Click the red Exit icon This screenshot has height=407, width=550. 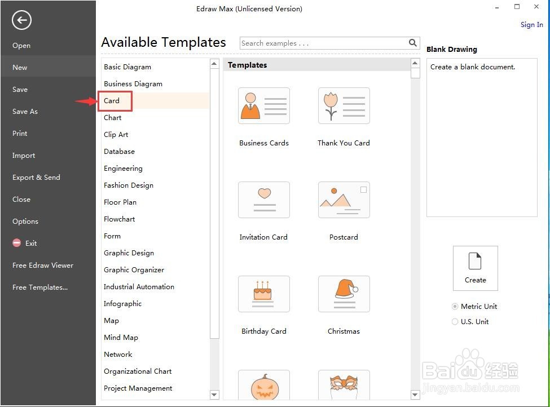[16, 243]
